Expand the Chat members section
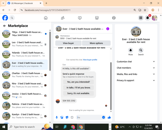The height and width of the screenshot is (130, 162). (136, 68)
